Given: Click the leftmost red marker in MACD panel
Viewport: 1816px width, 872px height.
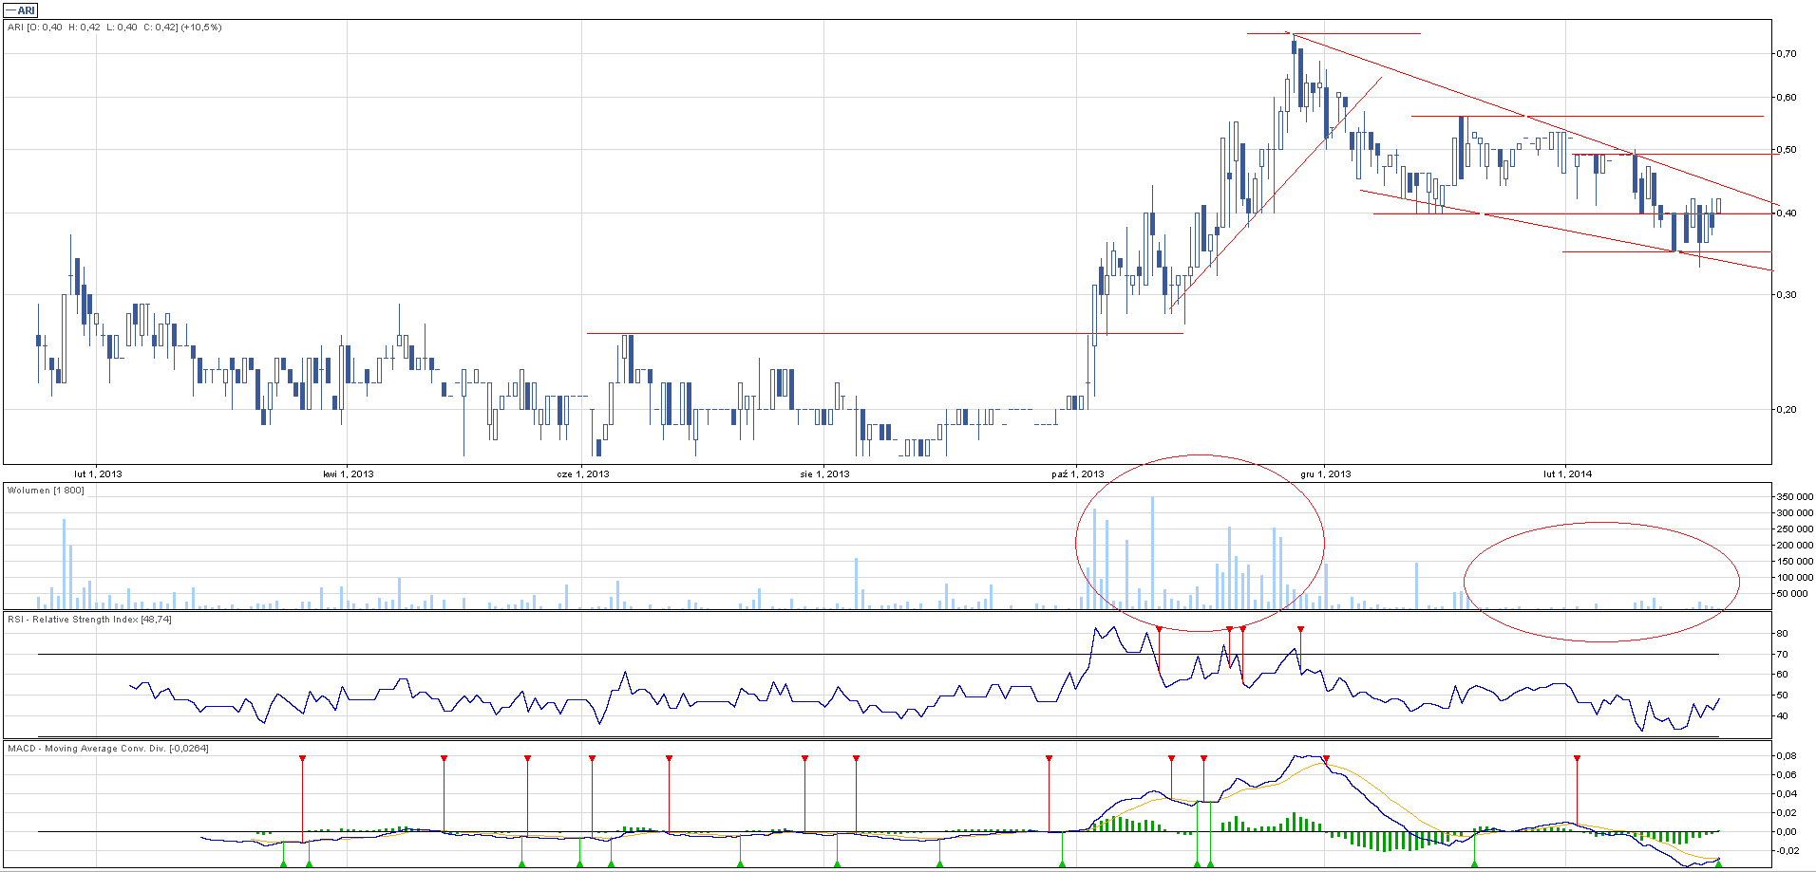Looking at the screenshot, I should click(x=302, y=759).
